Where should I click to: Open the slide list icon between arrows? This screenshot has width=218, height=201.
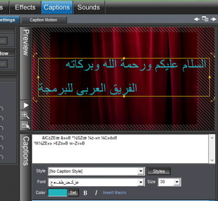tap(205, 19)
